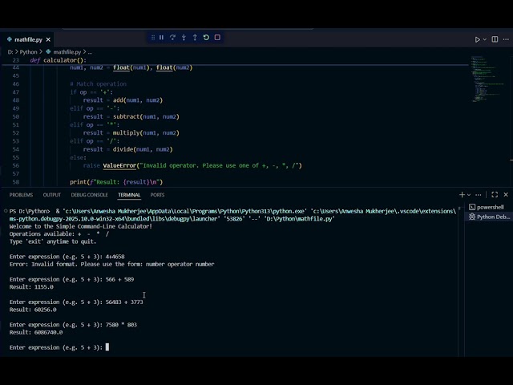Grab the debug toolbar drag handle

pyautogui.click(x=153, y=38)
